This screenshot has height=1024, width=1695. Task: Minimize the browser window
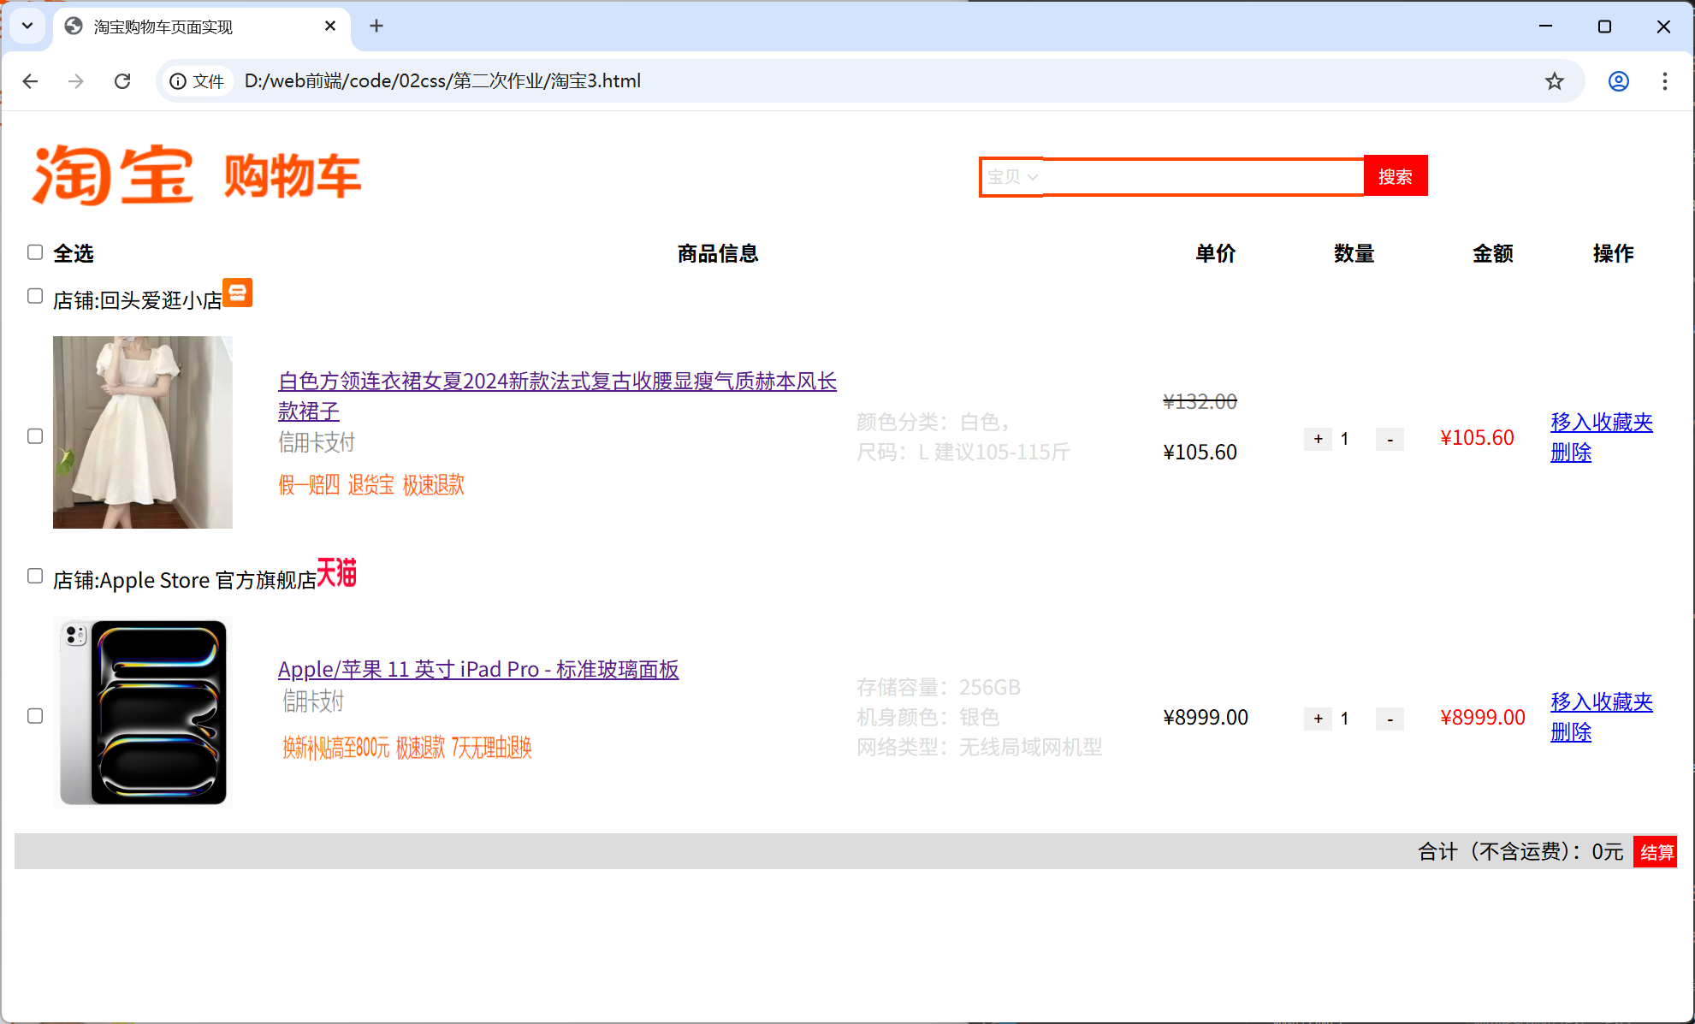coord(1545,27)
